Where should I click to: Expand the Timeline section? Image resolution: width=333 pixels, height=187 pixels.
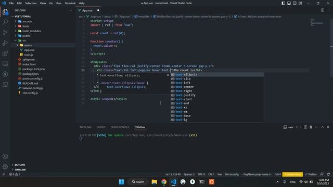pos(20,170)
